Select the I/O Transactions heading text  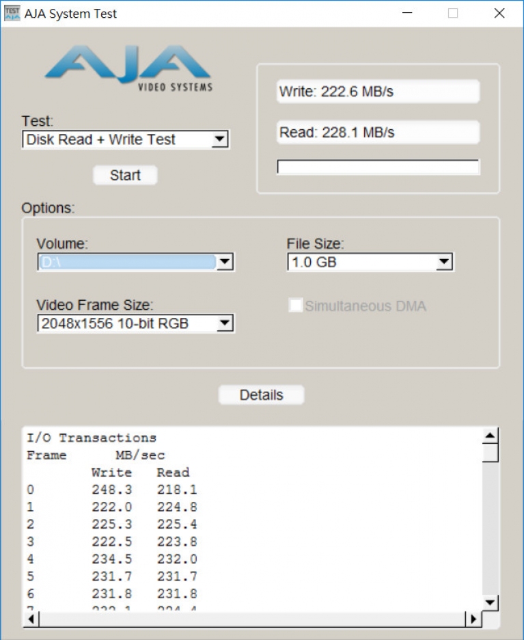point(92,438)
